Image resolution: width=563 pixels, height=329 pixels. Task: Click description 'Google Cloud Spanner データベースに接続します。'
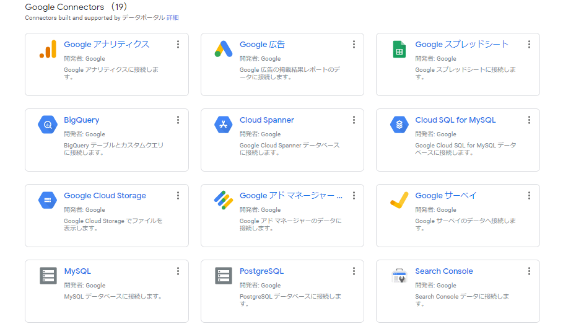(x=289, y=149)
